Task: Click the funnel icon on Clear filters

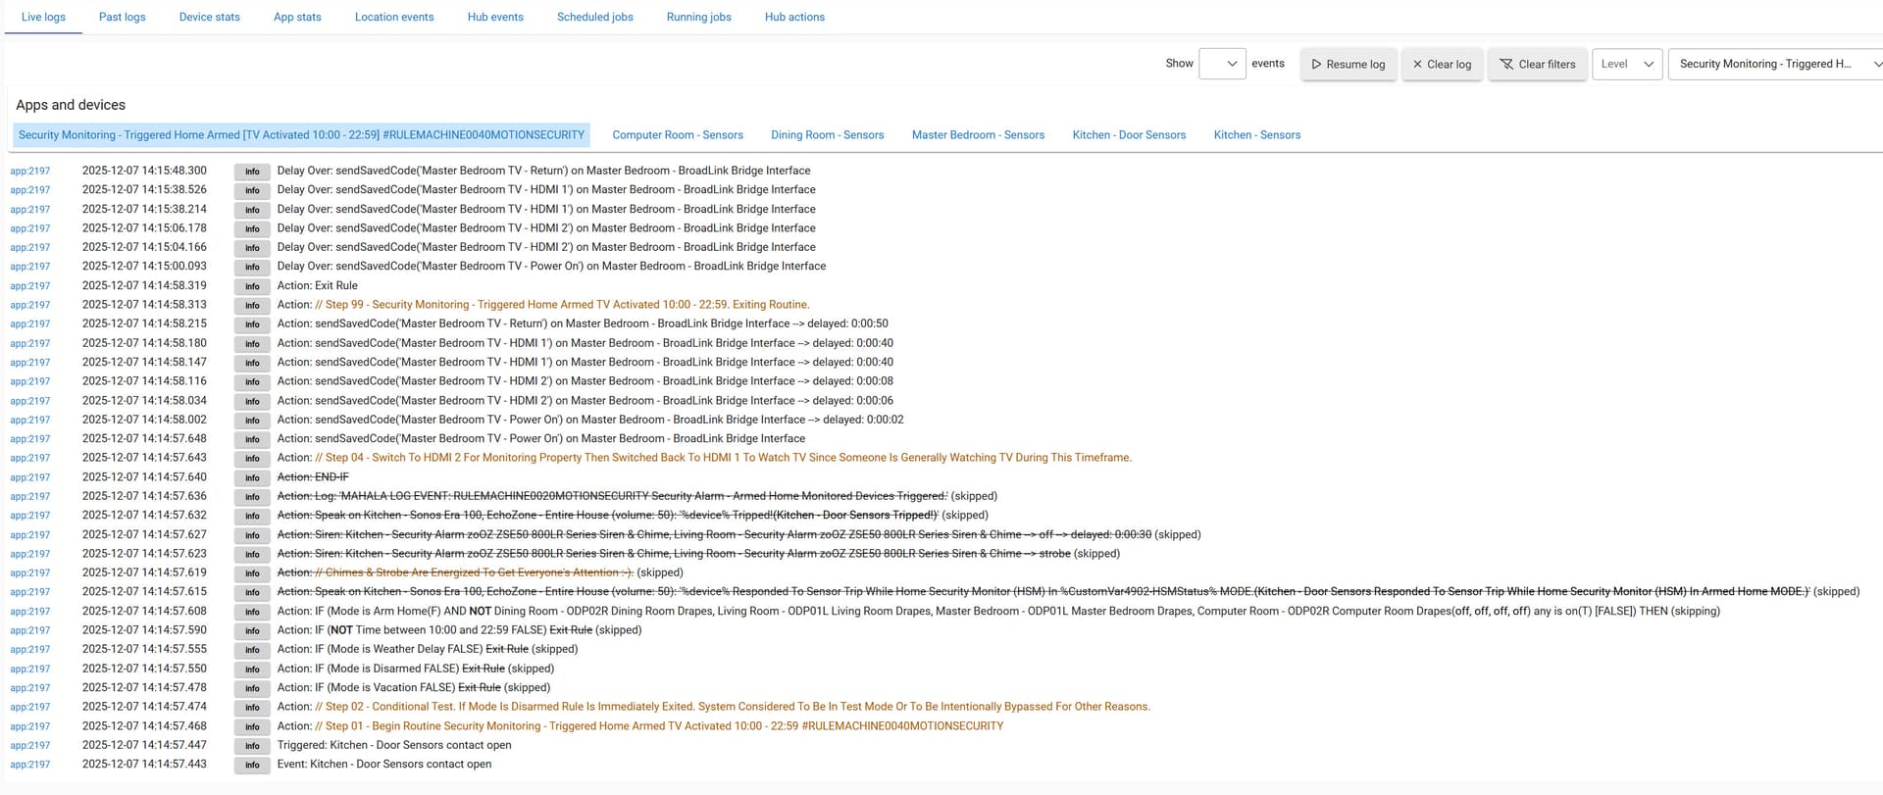Action: click(1506, 65)
